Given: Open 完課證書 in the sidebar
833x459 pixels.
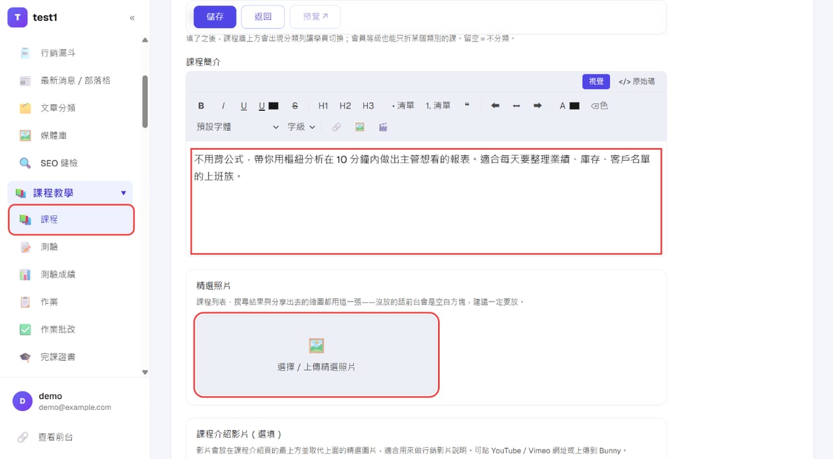Looking at the screenshot, I should pos(58,357).
